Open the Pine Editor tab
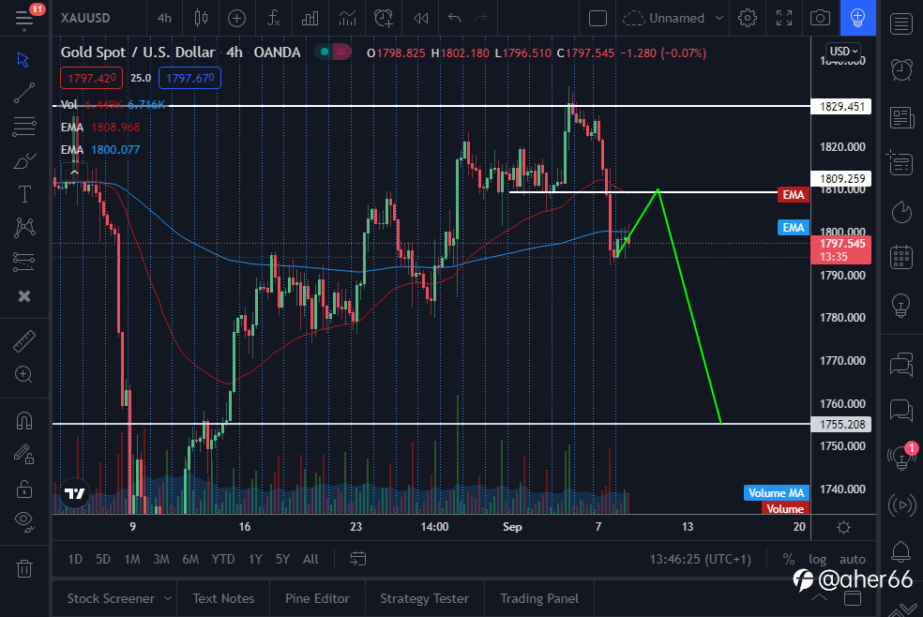This screenshot has width=923, height=617. 317,598
